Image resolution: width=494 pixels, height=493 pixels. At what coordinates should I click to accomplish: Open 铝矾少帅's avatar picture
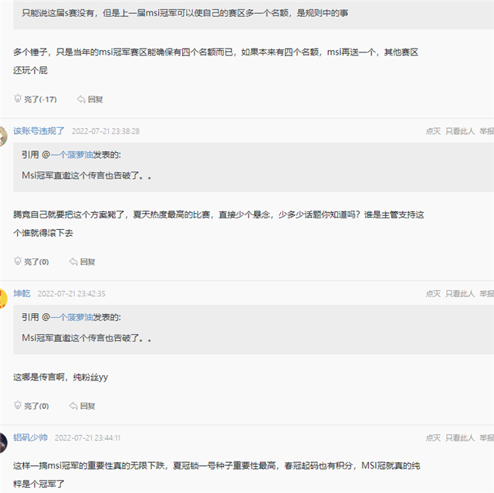tap(3, 441)
